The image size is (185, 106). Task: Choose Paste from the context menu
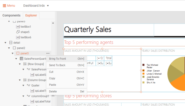[x=67, y=85]
